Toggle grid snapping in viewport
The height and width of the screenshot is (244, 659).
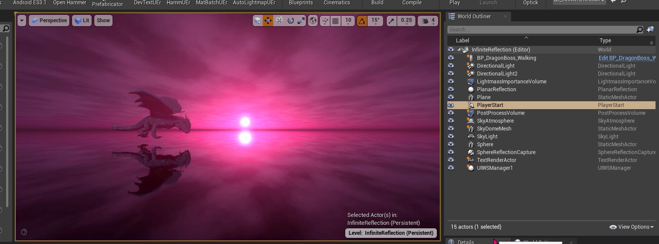pos(336,21)
